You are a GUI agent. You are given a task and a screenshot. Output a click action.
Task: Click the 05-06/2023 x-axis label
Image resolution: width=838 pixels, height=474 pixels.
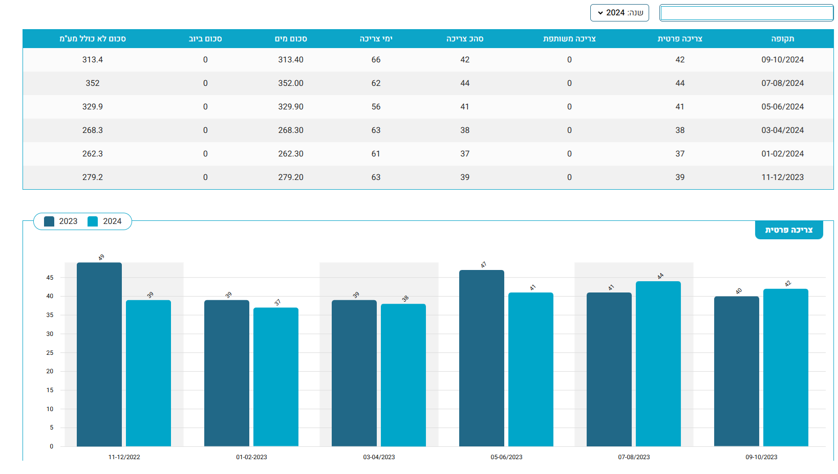506,457
